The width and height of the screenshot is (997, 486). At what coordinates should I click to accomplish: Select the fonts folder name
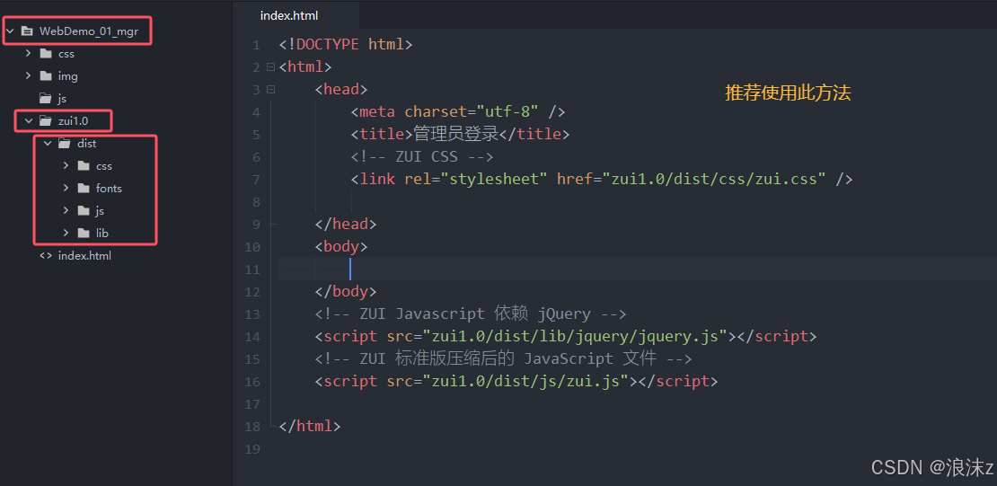(x=109, y=188)
